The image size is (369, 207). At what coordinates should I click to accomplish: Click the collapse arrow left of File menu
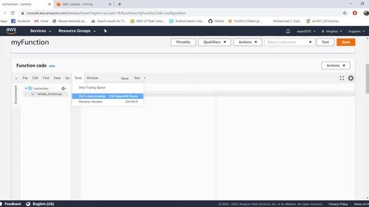(x=16, y=78)
